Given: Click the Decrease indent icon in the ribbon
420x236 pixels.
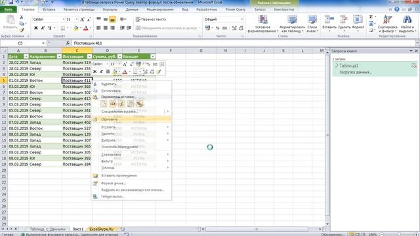Looking at the screenshot, I should pos(122,28).
